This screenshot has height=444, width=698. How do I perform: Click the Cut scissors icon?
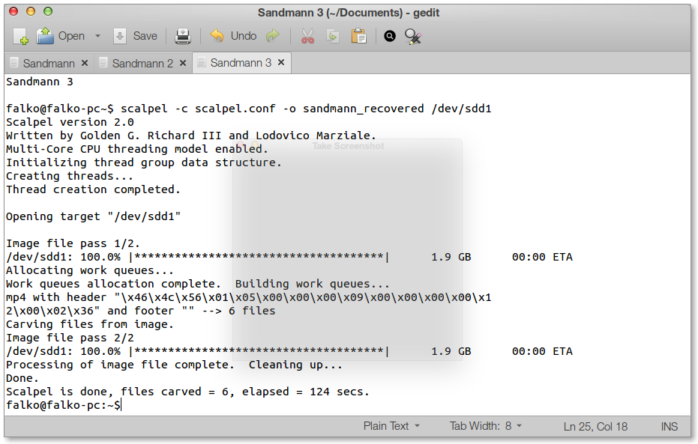tap(307, 36)
